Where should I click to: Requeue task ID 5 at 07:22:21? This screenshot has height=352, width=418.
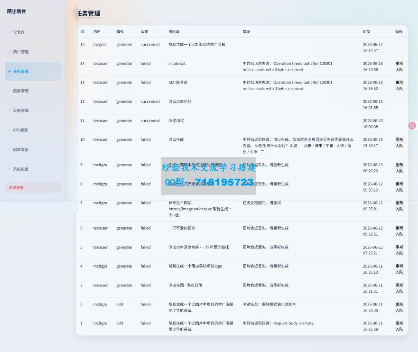(x=399, y=250)
